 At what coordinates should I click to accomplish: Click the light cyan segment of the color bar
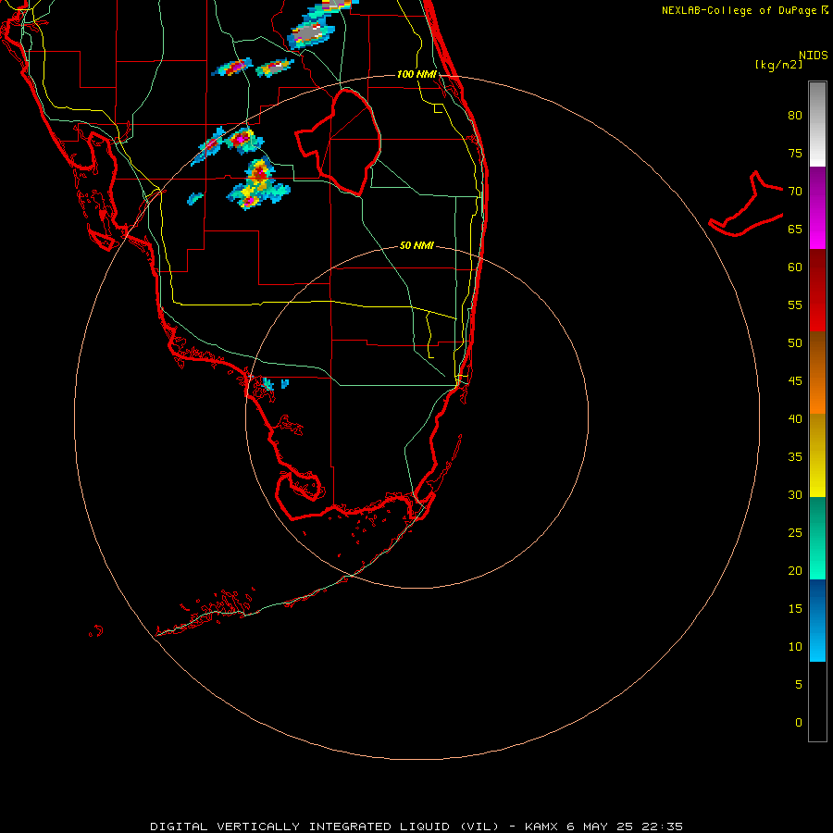click(x=817, y=640)
